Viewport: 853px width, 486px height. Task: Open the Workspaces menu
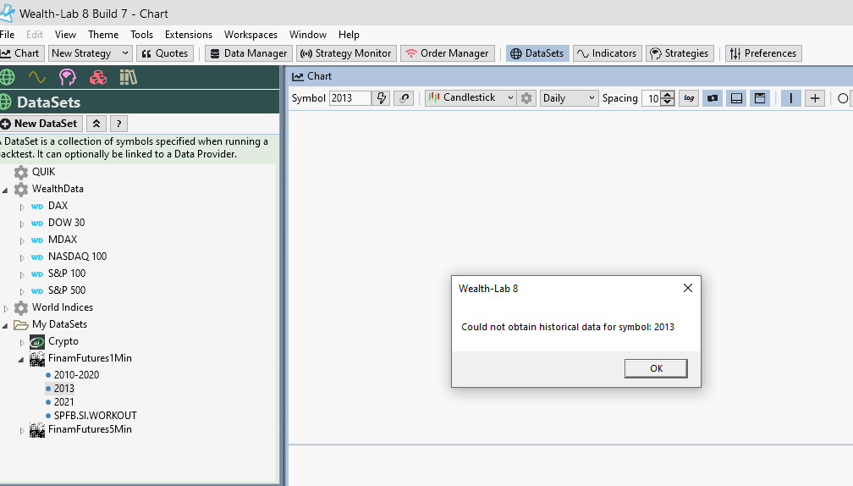tap(250, 34)
